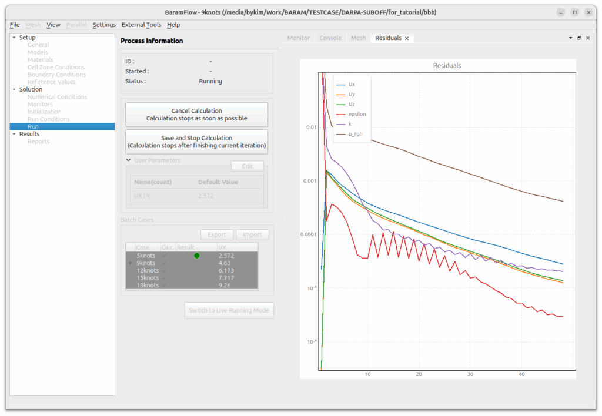Float the Residuals dock panel
The width and height of the screenshot is (602, 416).
click(579, 38)
